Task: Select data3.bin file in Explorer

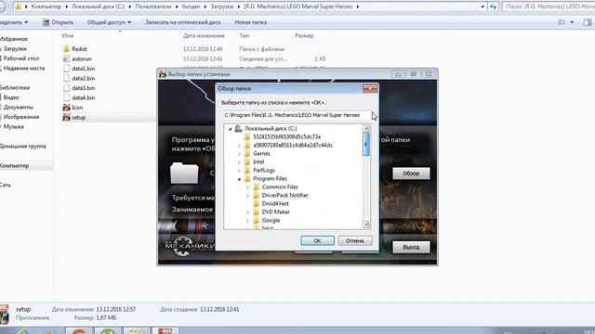Action: (x=83, y=88)
